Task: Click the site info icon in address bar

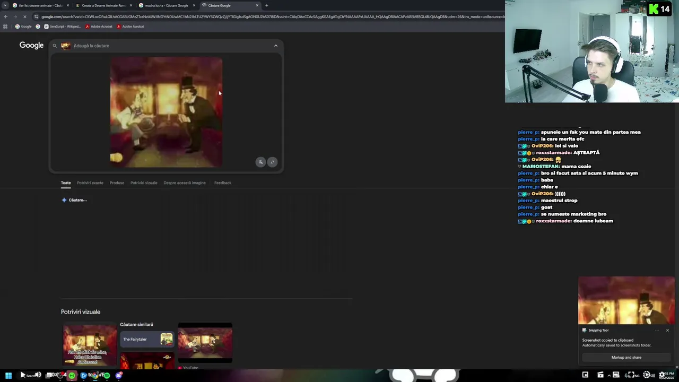Action: tap(36, 16)
